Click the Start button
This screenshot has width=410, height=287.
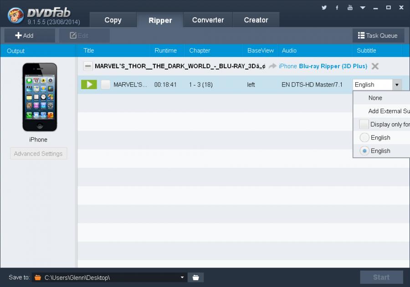pyautogui.click(x=381, y=277)
